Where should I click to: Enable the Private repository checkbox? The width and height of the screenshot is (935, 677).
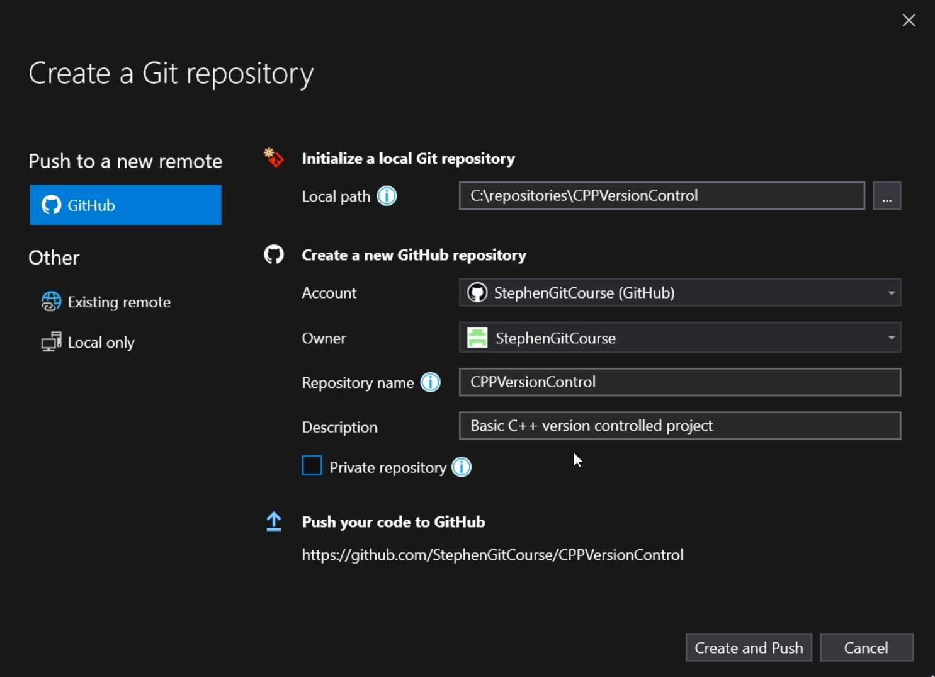[x=312, y=465]
